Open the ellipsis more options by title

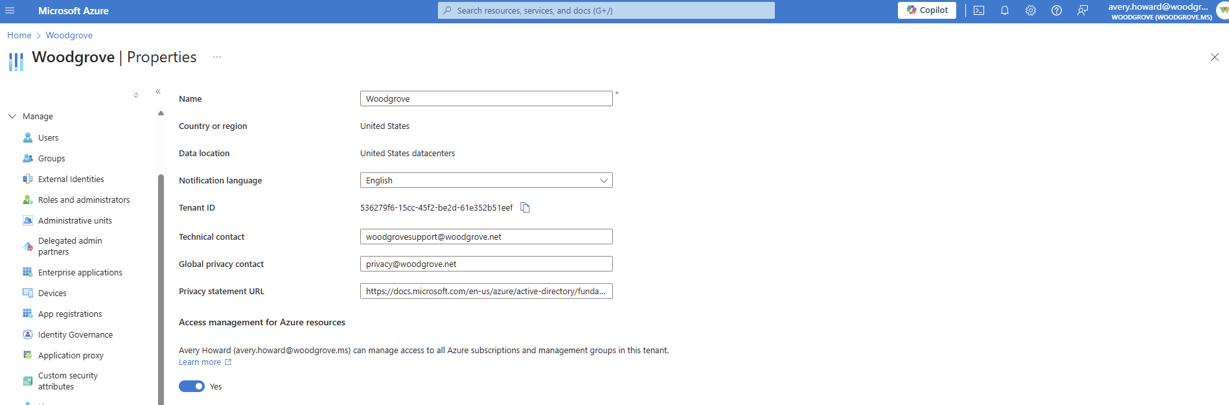(217, 57)
